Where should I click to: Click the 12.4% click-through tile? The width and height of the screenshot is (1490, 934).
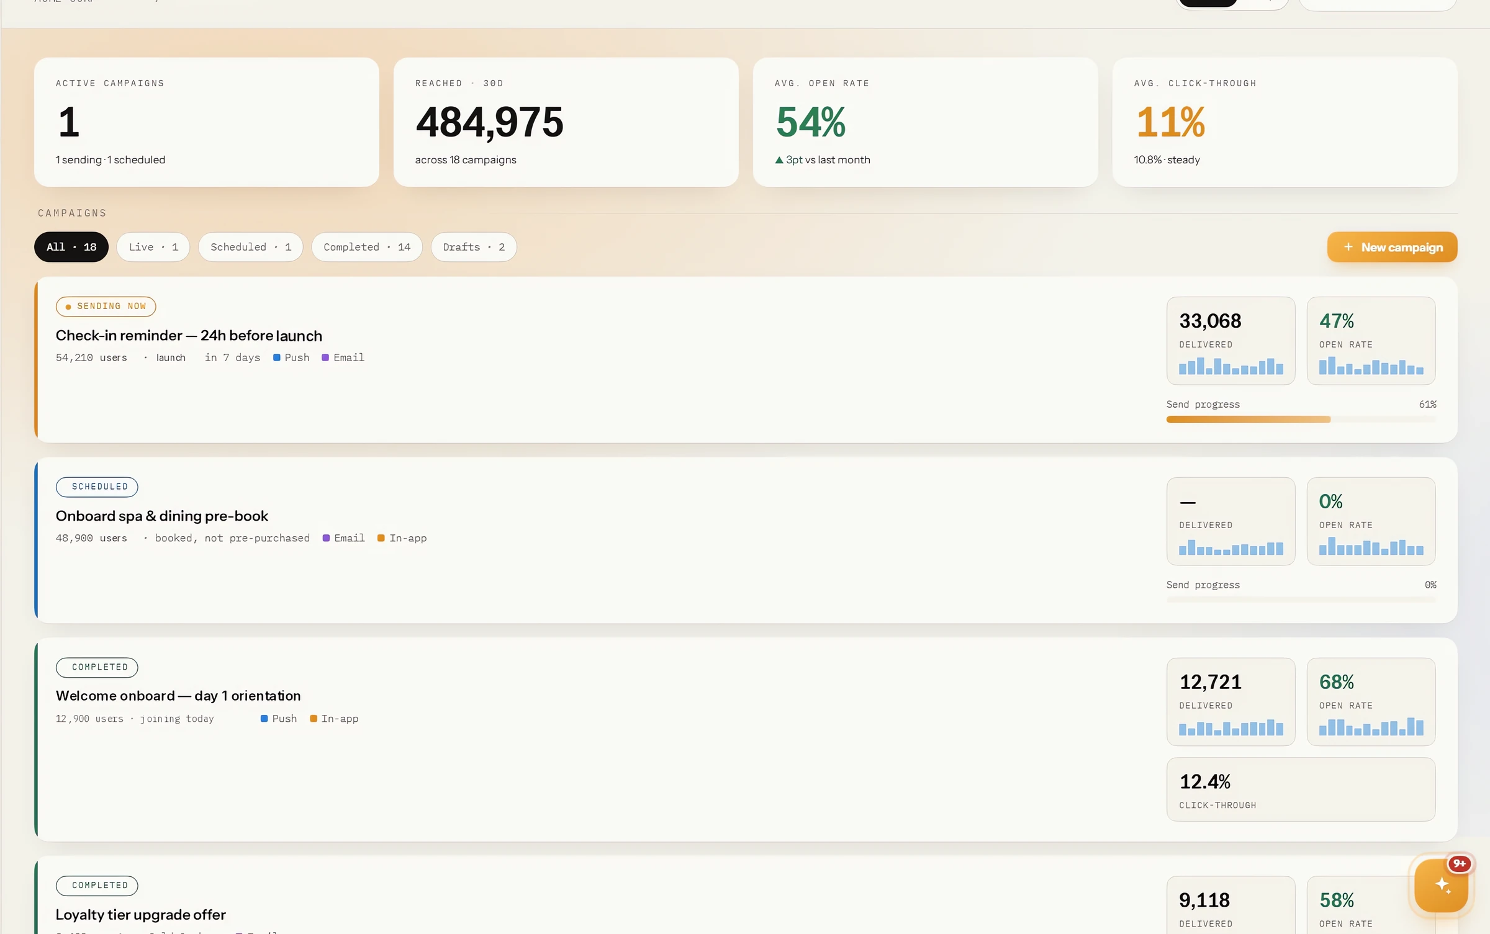(1301, 789)
